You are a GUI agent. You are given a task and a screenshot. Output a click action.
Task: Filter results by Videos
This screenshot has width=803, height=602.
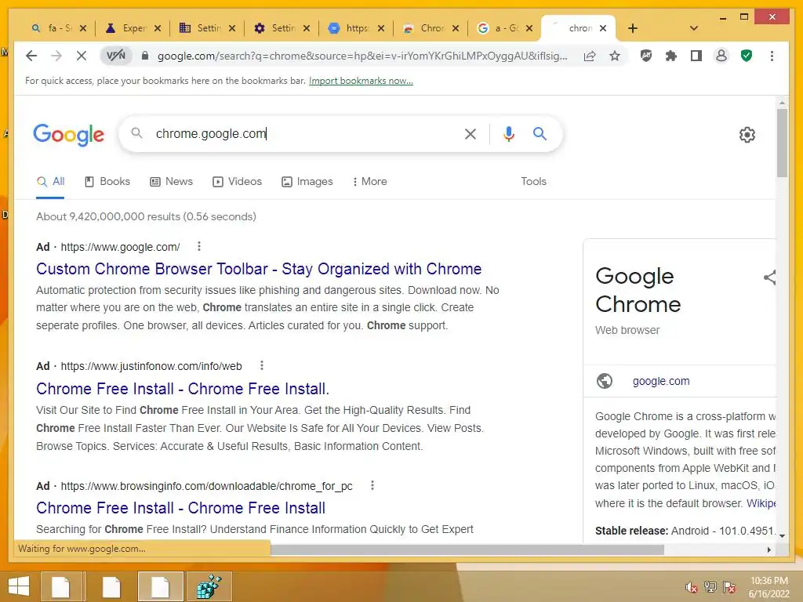tap(237, 181)
